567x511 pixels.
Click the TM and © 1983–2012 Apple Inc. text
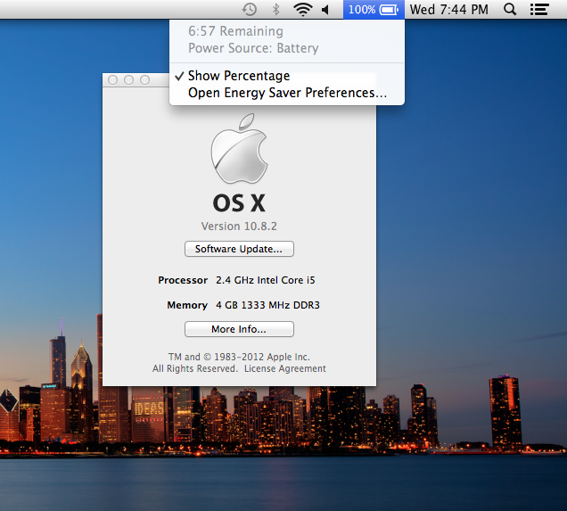[x=239, y=357]
